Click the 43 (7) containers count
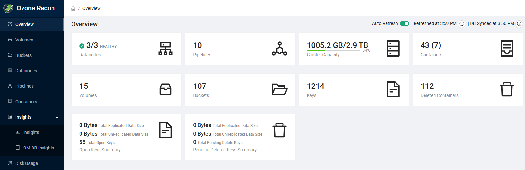The image size is (525, 170). pyautogui.click(x=431, y=45)
